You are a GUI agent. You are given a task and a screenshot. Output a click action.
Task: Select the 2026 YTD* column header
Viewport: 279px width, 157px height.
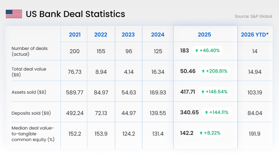255,35
